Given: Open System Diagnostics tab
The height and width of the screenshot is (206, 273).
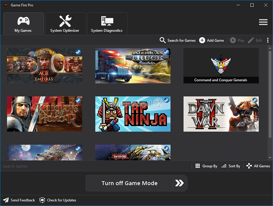Looking at the screenshot, I should (x=107, y=24).
